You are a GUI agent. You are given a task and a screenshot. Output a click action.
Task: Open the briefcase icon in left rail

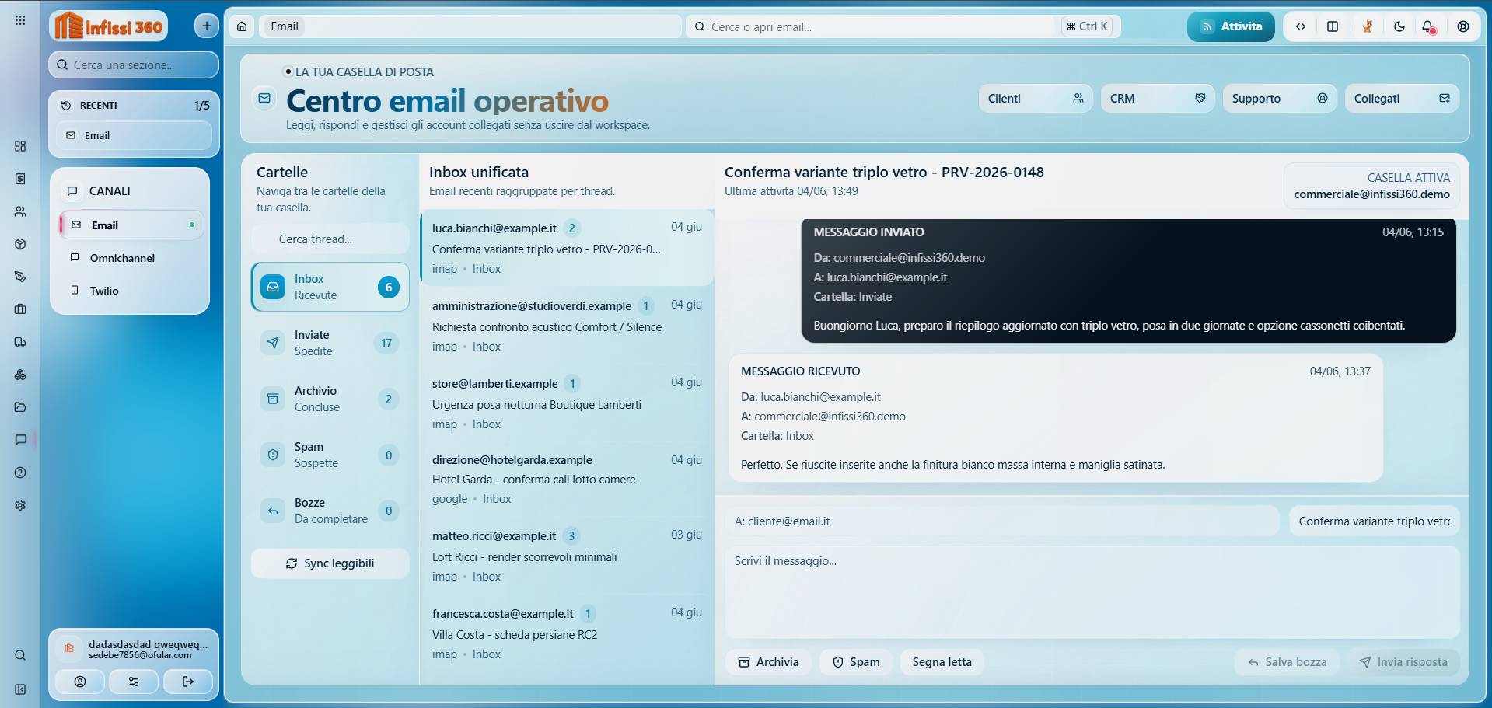pyautogui.click(x=20, y=309)
